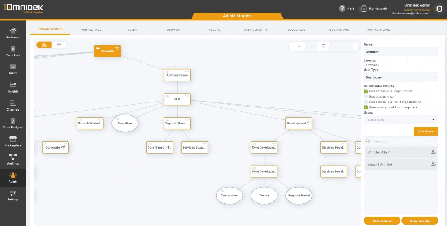
Task: Click the users icon on Omnidek node
Action: [98, 48]
